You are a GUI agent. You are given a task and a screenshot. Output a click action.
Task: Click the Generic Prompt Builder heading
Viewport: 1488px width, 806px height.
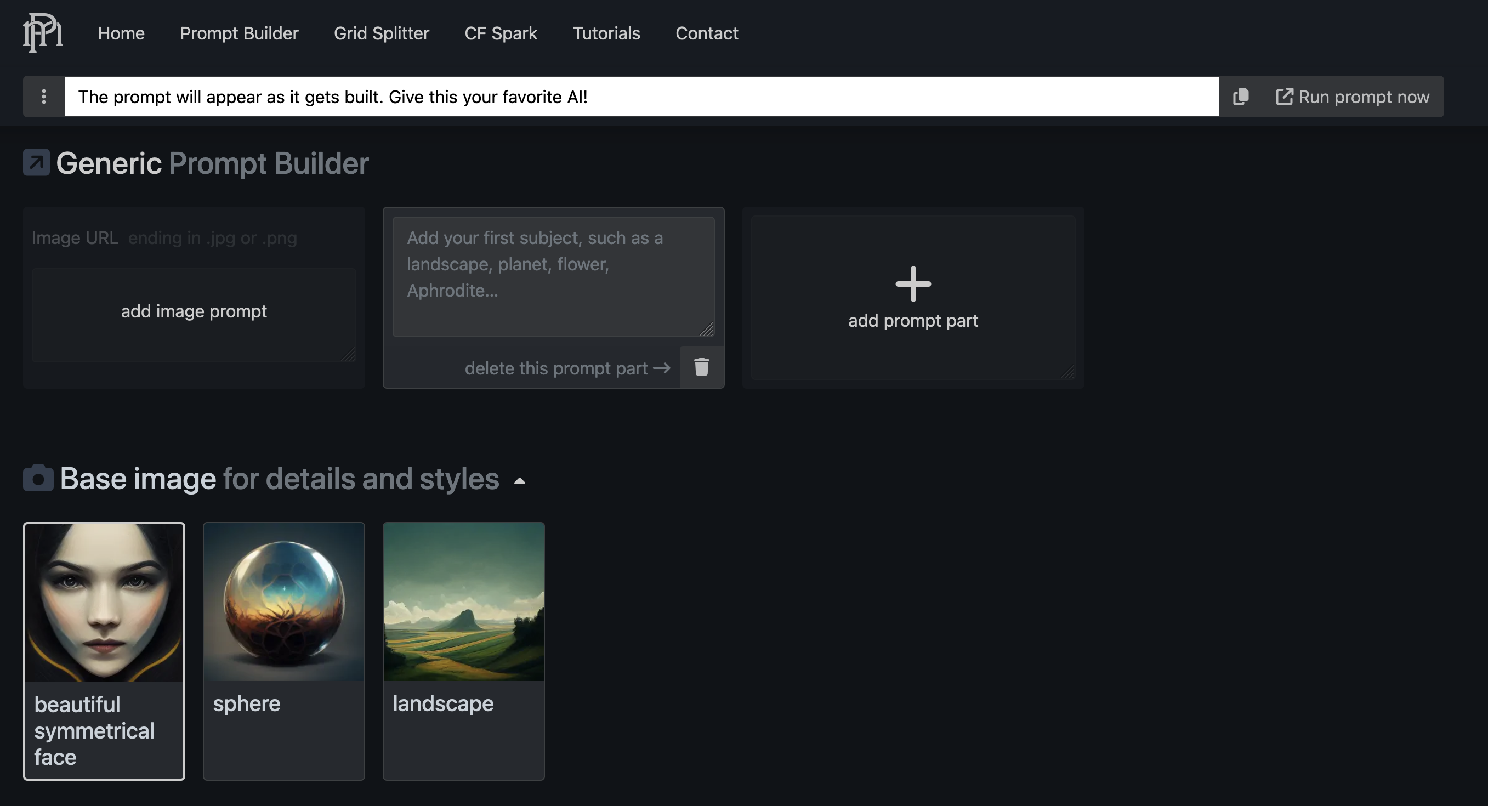(212, 163)
